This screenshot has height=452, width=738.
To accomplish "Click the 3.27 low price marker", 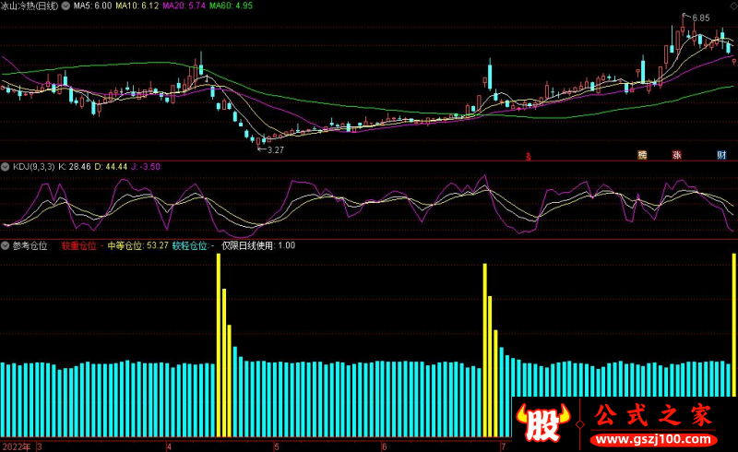I will click(x=274, y=149).
